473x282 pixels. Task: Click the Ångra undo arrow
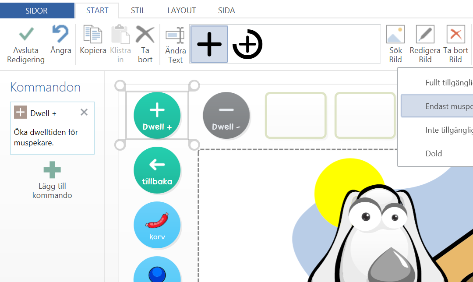[60, 33]
